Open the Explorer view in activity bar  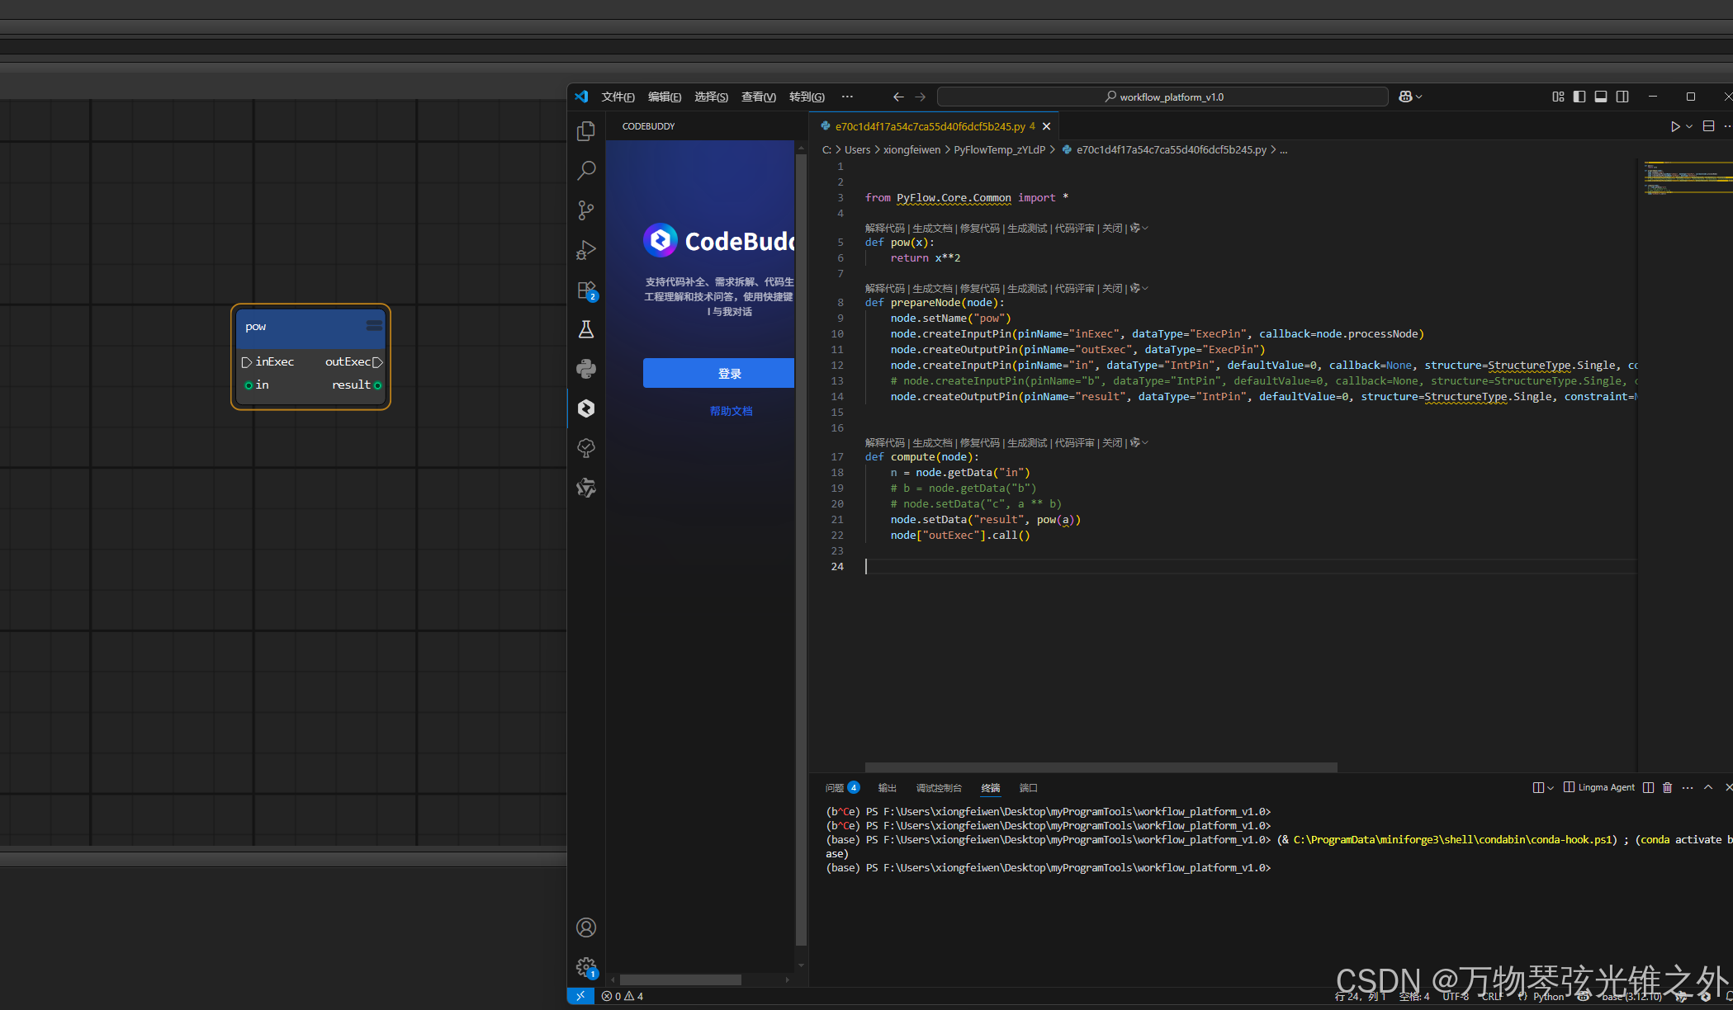point(586,131)
